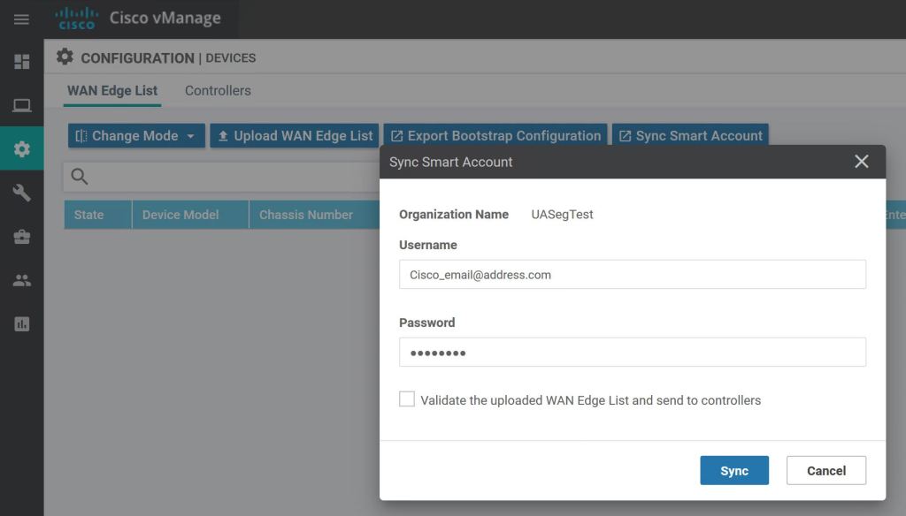Click the Username input field
Screen dimensions: 906x516
tap(632, 275)
